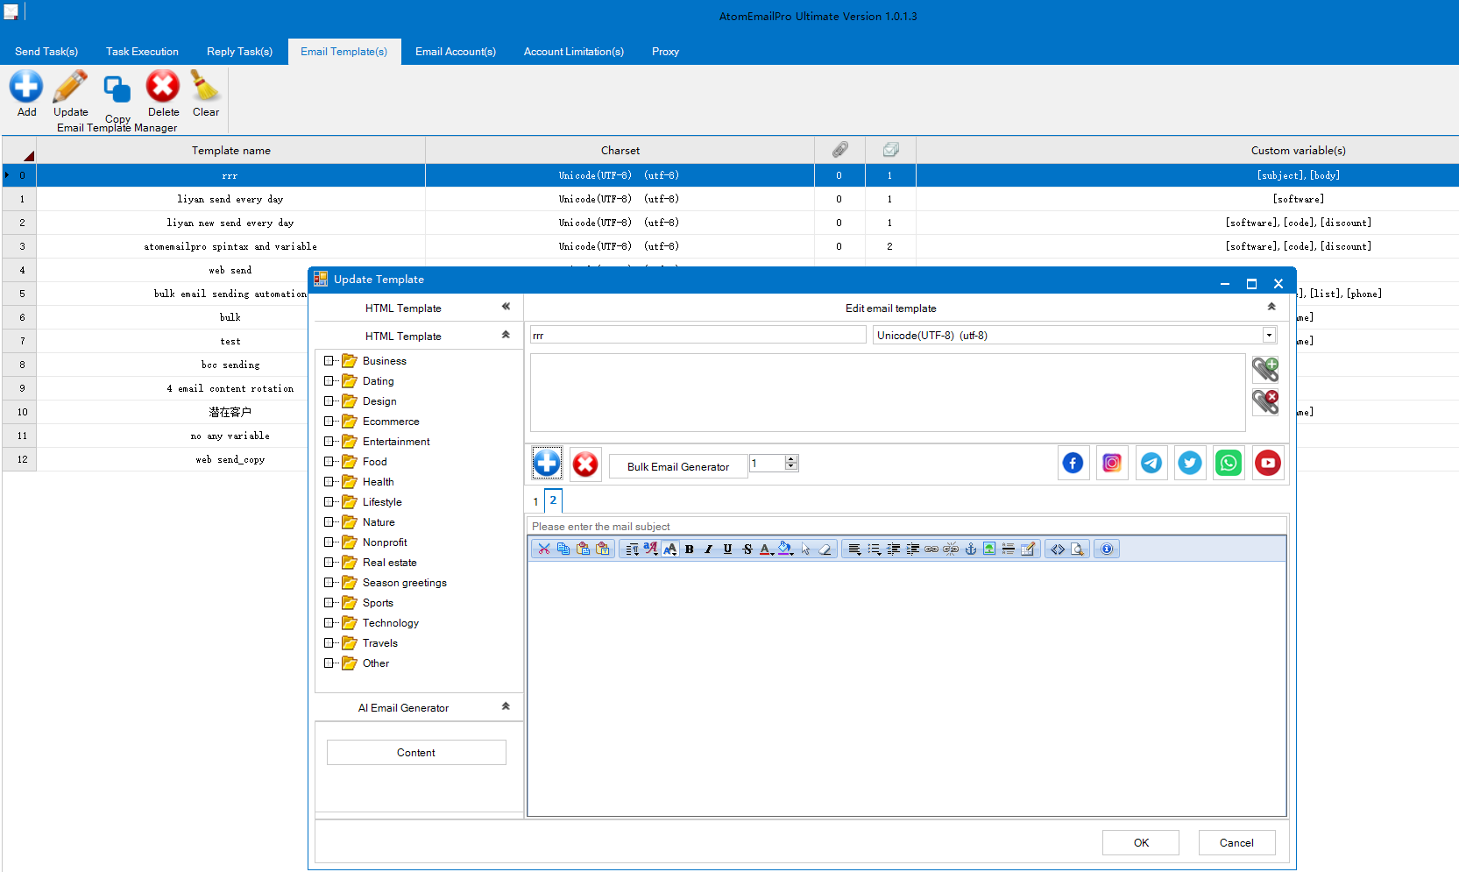Viewport: 1459px width, 872px height.
Task: Check the Dating folder checkbox
Action: [329, 380]
